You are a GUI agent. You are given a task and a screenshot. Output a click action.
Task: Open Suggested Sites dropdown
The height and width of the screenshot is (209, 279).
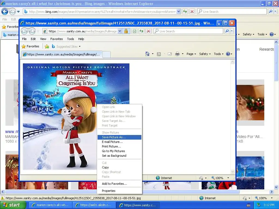pos(66,47)
